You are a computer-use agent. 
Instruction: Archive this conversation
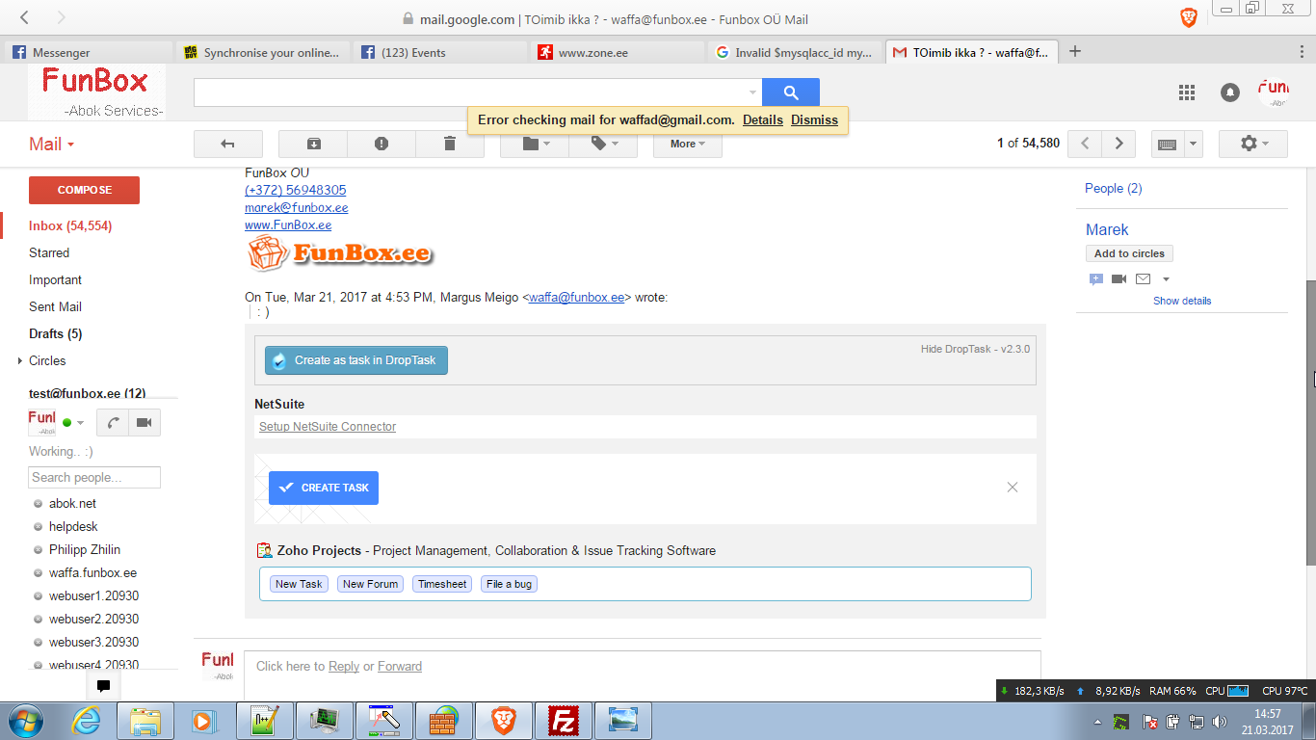point(313,144)
